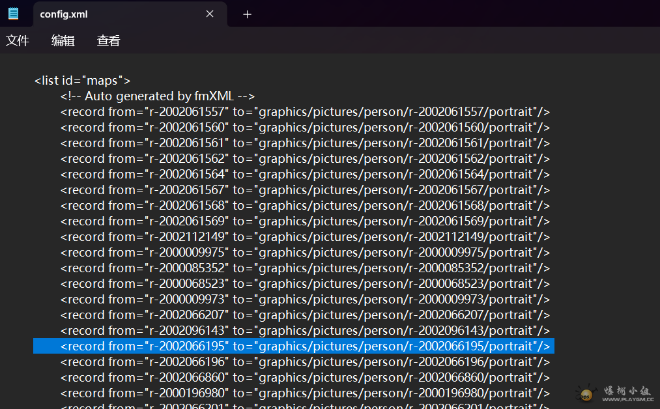Image resolution: width=660 pixels, height=409 pixels.
Task: Add a new tab with the plus button
Action: pos(247,14)
